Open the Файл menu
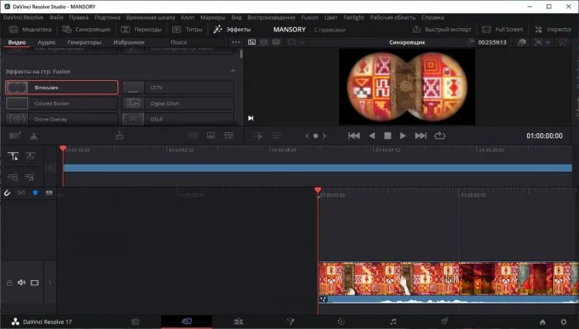Screen dimensions: 579x329 tap(56, 17)
